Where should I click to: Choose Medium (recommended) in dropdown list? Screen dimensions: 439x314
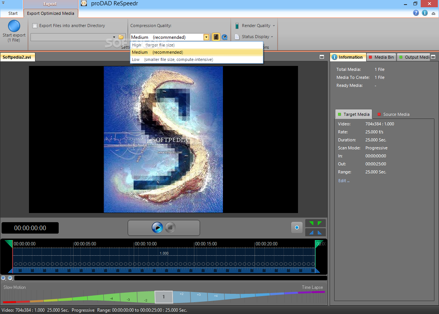click(197, 52)
